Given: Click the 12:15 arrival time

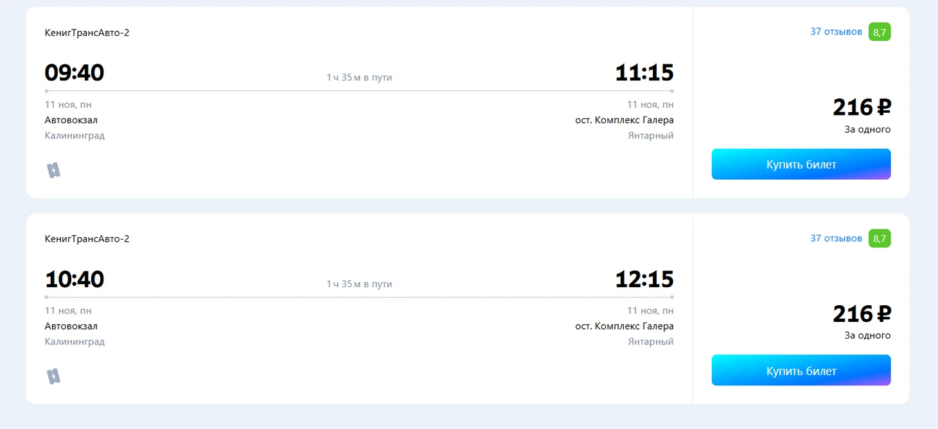Looking at the screenshot, I should [644, 280].
